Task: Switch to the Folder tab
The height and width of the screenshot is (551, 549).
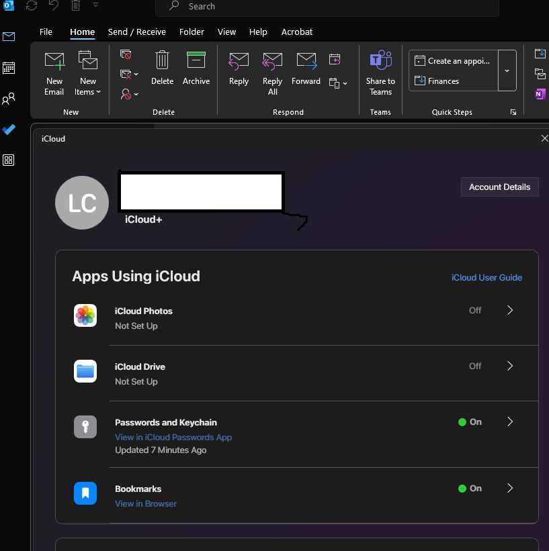Action: 192,32
